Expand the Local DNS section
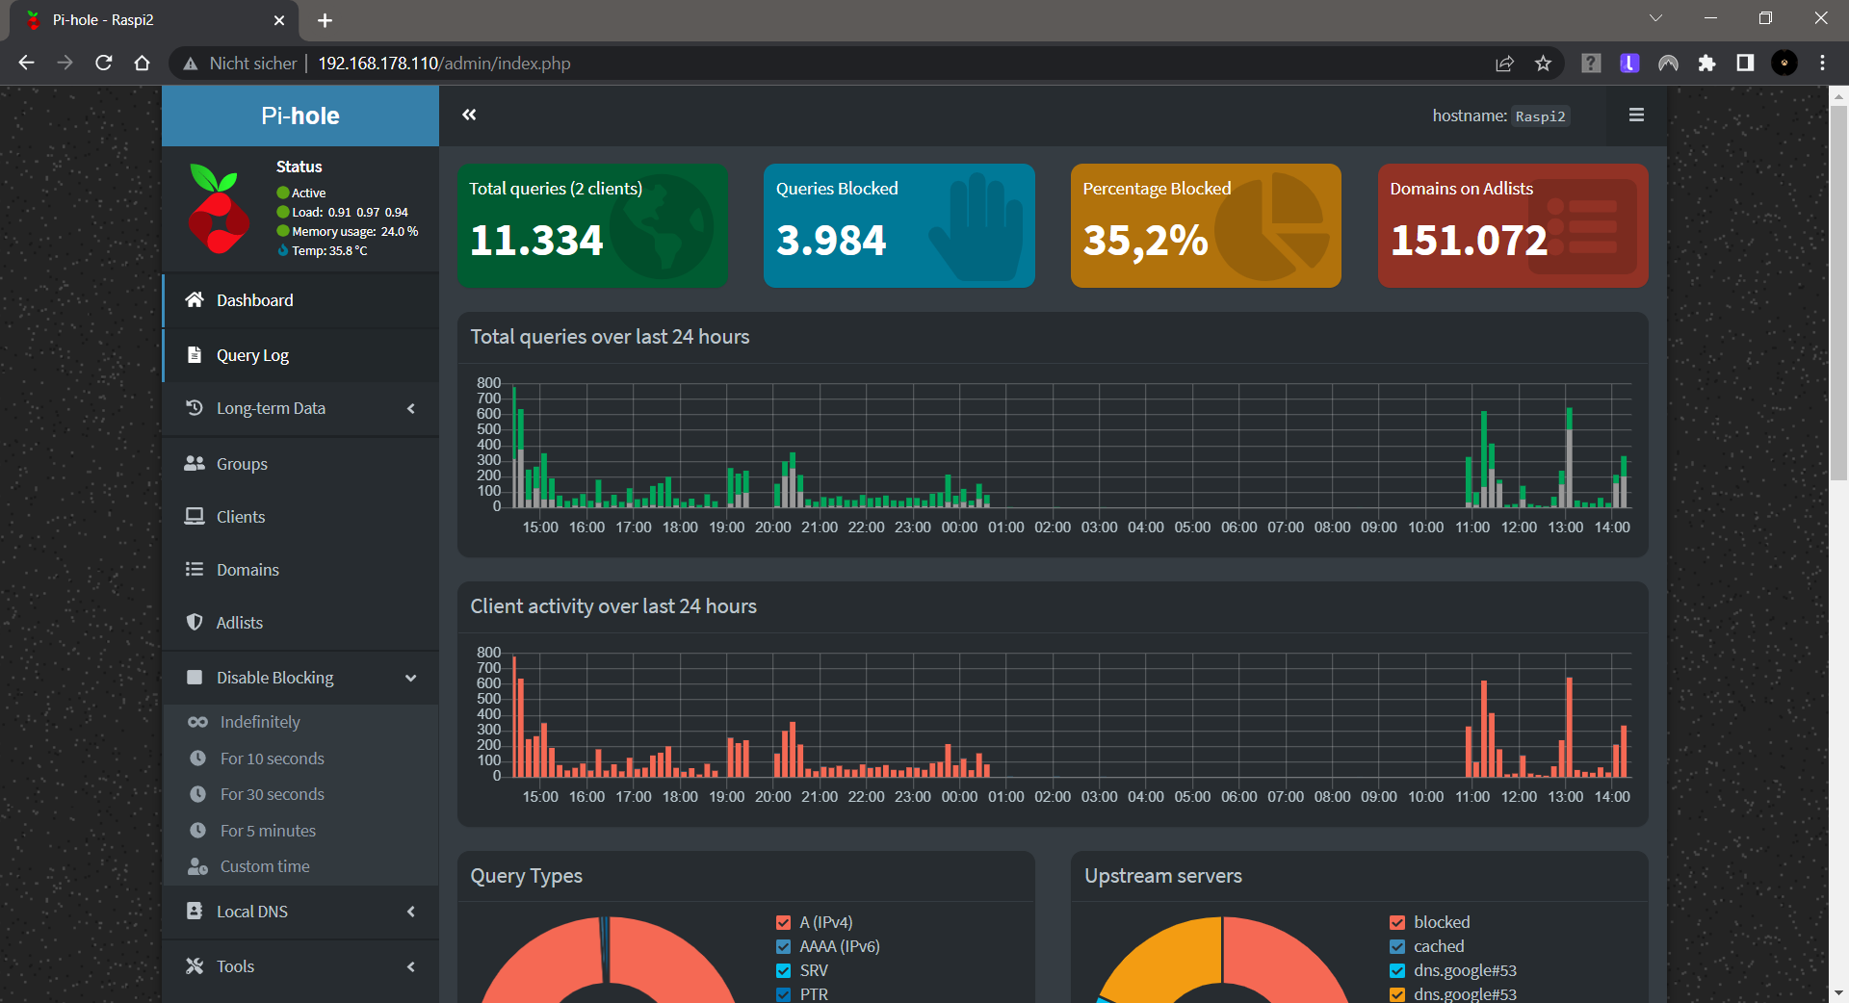This screenshot has height=1003, width=1849. (x=300, y=912)
